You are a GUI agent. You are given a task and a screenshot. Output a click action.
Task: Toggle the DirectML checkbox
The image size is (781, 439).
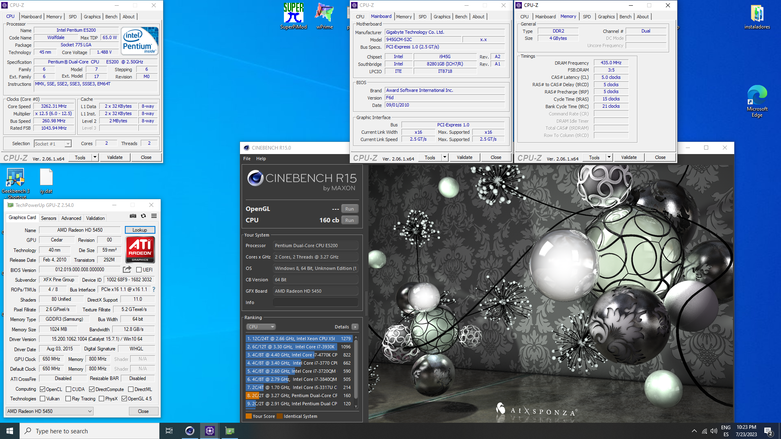[x=131, y=389]
